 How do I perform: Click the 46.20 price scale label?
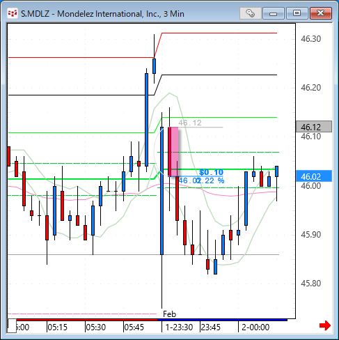click(x=310, y=88)
